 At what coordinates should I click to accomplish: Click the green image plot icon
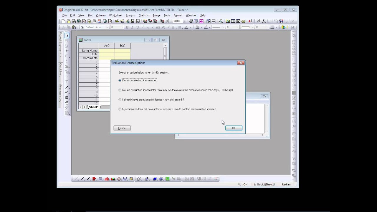coord(167,178)
